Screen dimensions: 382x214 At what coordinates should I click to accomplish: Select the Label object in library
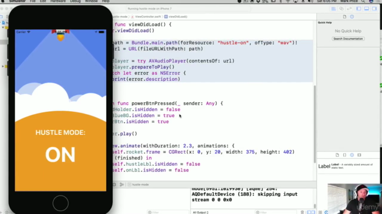(348, 166)
